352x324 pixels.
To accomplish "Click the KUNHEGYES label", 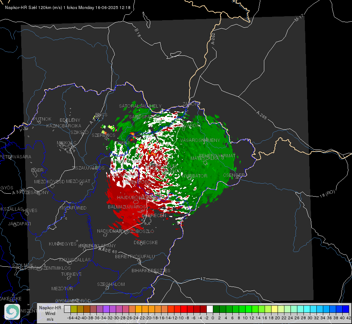I will (63, 244).
